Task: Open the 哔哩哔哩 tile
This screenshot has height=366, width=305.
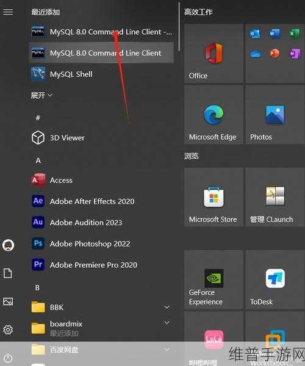Action: click(213, 339)
